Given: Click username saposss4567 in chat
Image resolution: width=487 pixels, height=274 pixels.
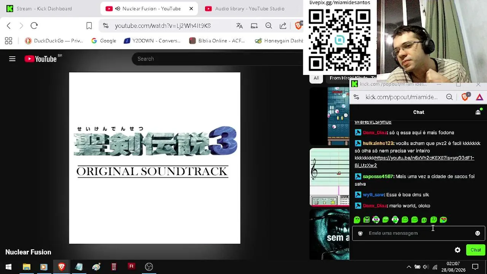Looking at the screenshot, I should coord(378,177).
